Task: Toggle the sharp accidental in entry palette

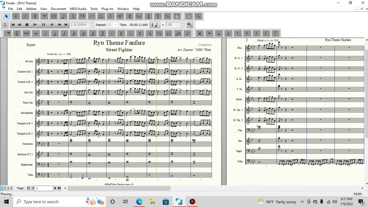Action: (121, 34)
